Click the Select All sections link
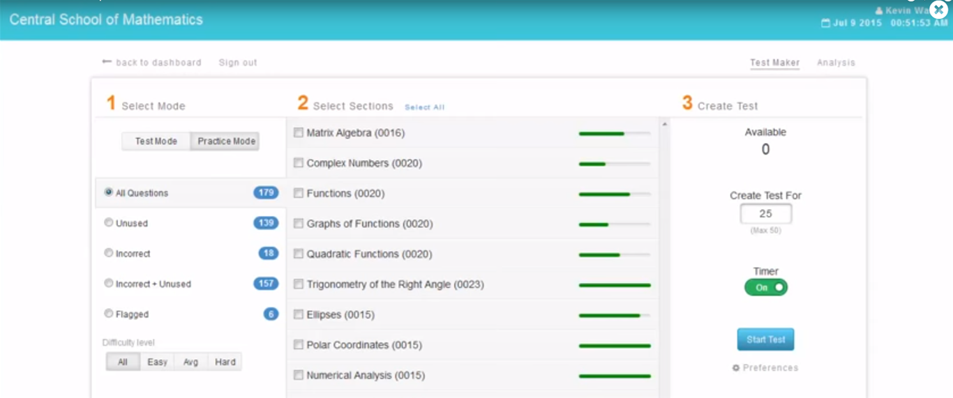 [x=424, y=107]
